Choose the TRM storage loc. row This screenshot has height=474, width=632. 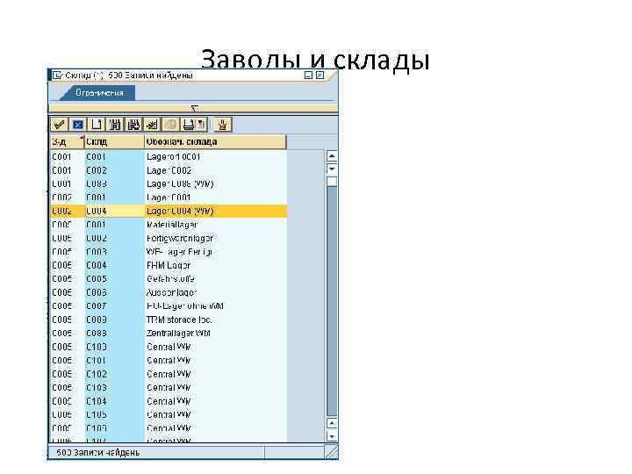(168, 320)
